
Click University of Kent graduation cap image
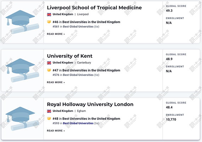click(x=22, y=70)
